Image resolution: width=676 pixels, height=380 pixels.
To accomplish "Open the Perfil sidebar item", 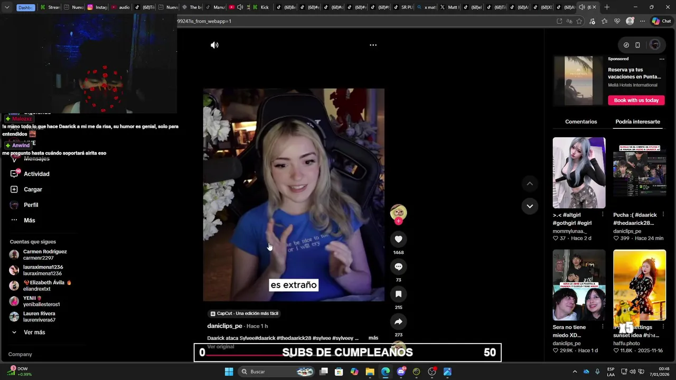I will 31,205.
